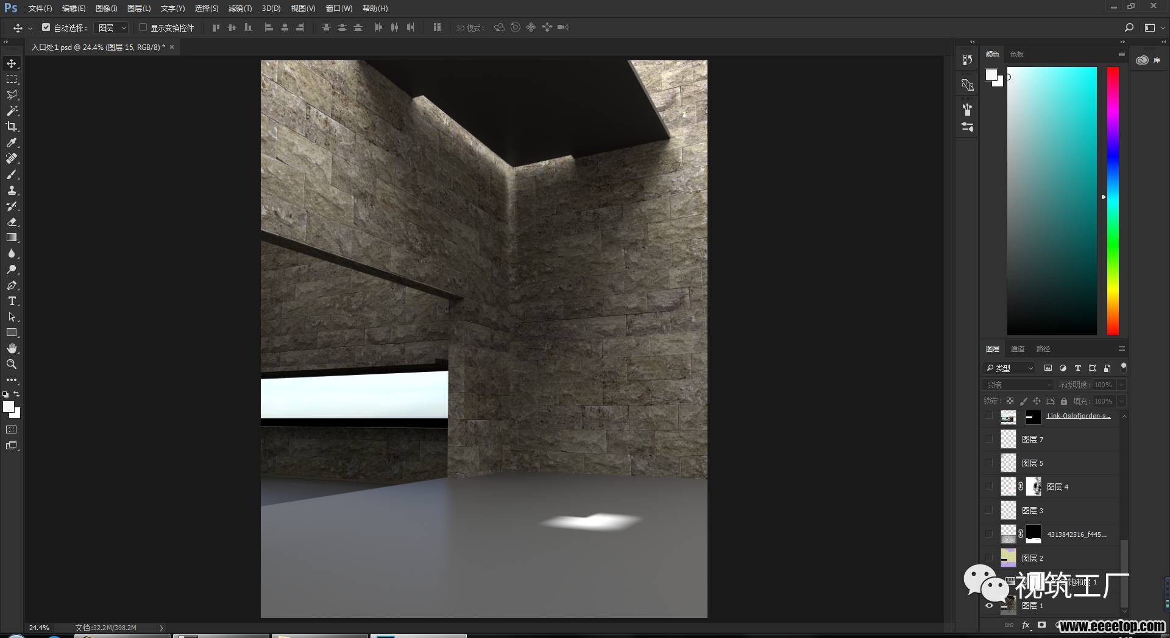Select the Zoom tool in toolbox
The image size is (1170, 638).
[x=12, y=364]
